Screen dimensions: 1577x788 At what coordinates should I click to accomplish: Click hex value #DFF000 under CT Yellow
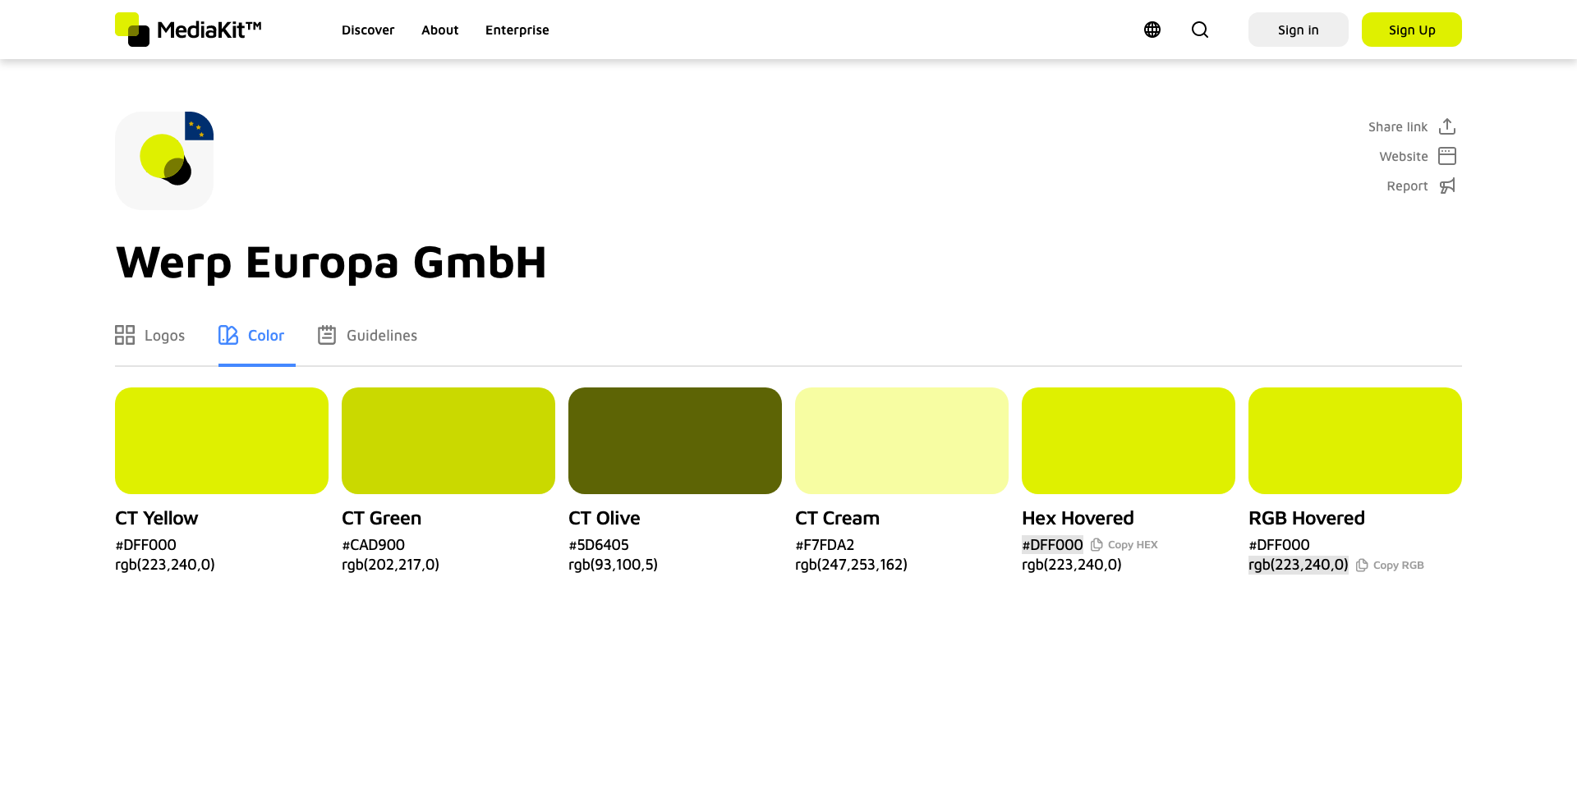point(146,545)
